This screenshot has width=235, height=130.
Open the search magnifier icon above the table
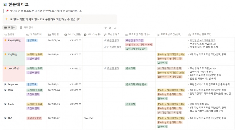coord(115,28)
